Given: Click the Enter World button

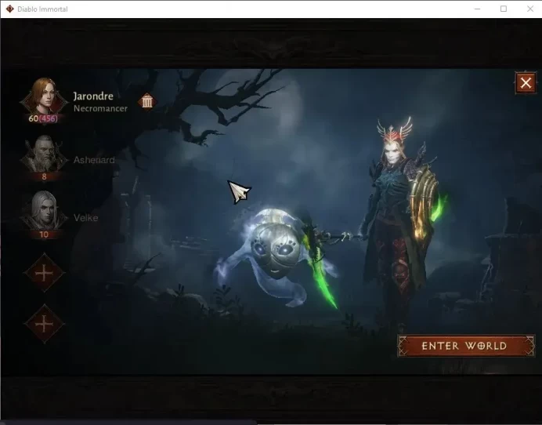Looking at the screenshot, I should pos(466,346).
